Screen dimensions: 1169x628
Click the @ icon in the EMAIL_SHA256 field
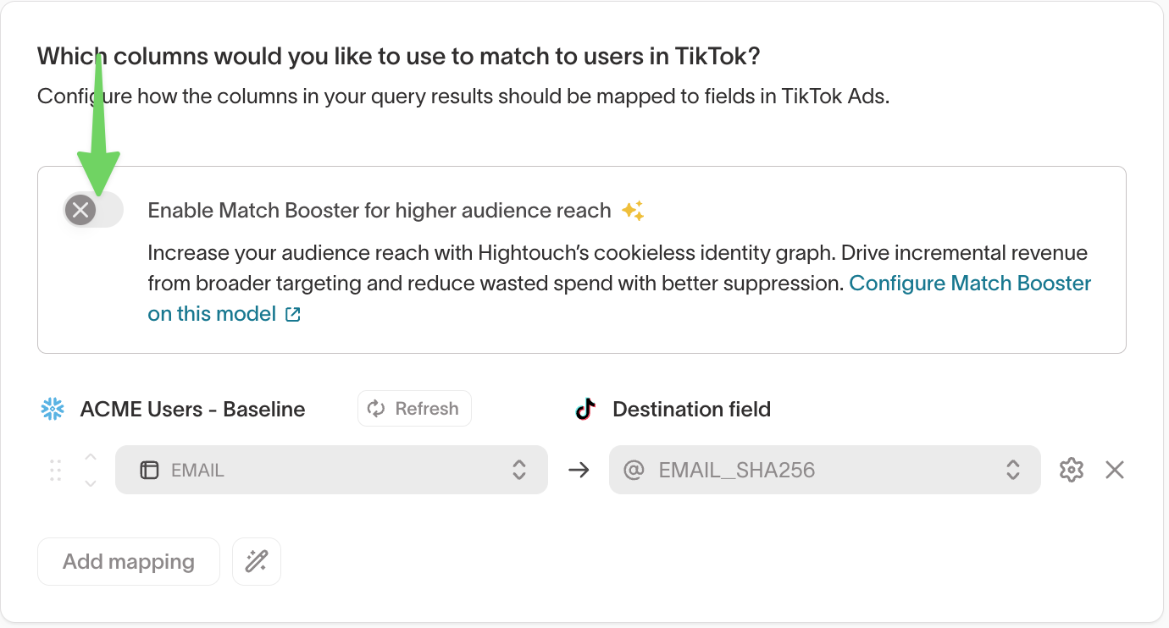coord(634,470)
